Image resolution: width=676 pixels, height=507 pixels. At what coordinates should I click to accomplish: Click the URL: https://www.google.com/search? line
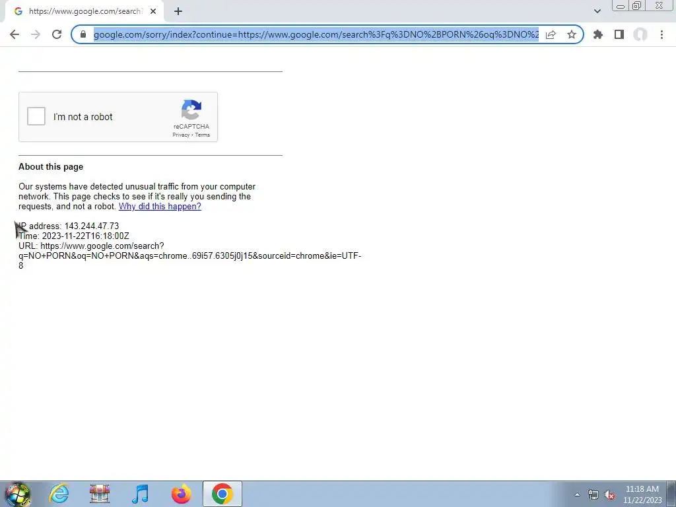91,246
